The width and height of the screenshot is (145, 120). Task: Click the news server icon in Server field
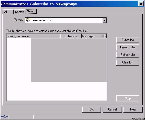coord(28,20)
